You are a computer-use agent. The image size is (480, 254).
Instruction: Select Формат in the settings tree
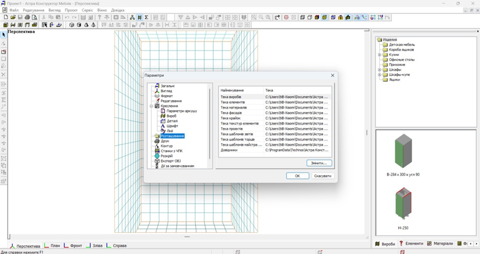[x=167, y=96]
